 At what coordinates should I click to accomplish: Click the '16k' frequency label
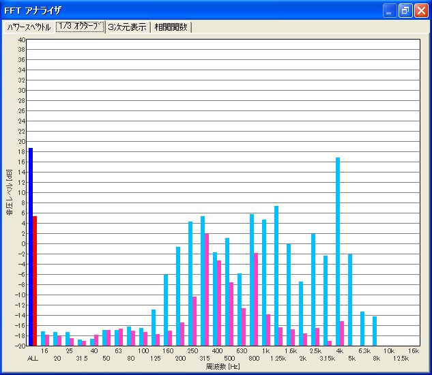pyautogui.click(x=414, y=351)
